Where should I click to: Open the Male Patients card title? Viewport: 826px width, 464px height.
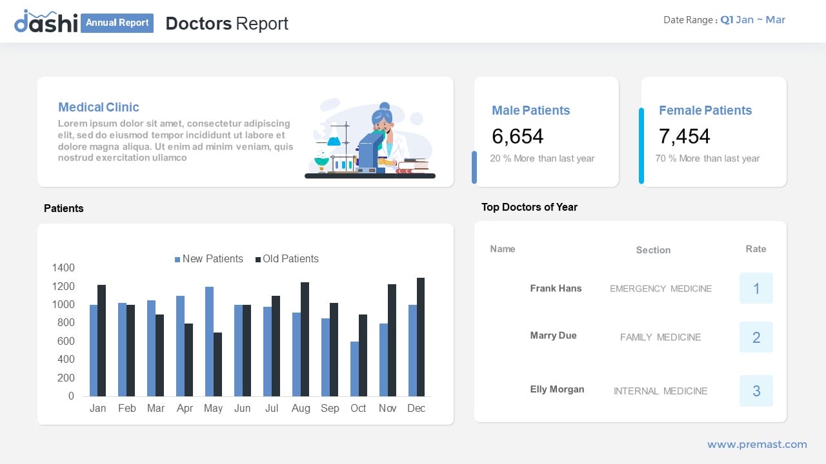coord(530,110)
